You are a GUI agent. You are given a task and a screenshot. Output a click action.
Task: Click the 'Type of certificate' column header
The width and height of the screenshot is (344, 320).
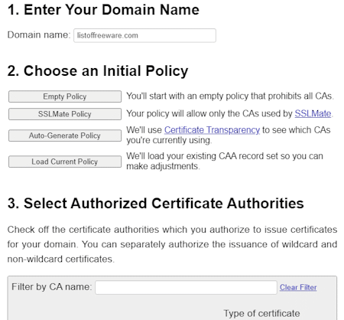[261, 313]
